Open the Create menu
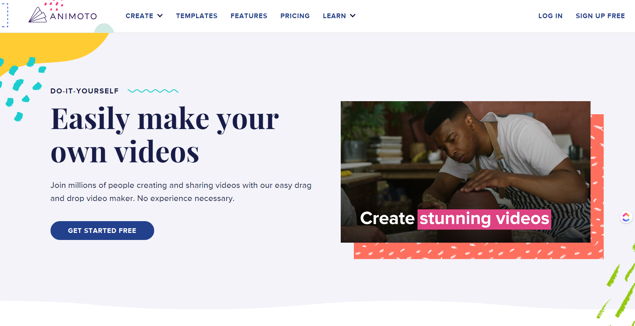635x326 pixels. pos(139,15)
